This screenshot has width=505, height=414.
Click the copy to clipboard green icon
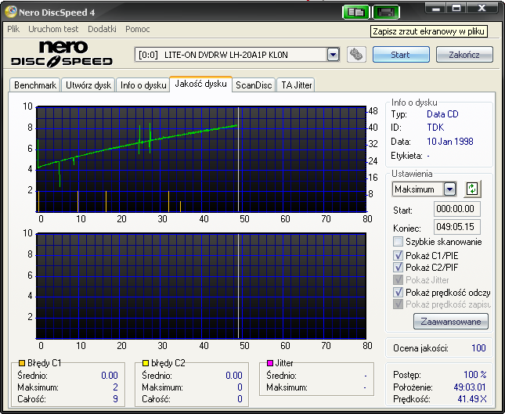[x=355, y=13]
